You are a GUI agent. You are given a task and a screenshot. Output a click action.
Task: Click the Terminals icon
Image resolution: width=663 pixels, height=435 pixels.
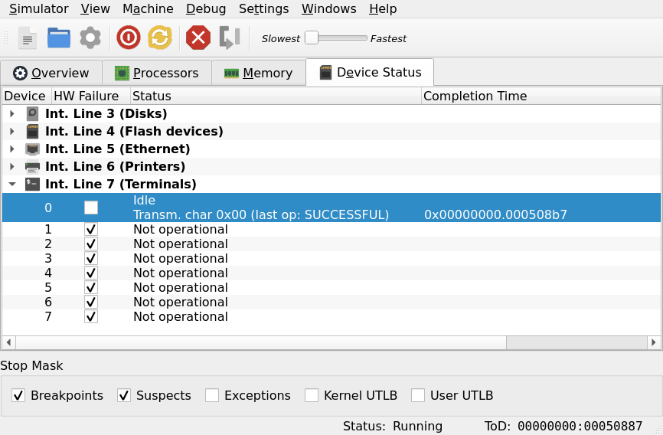33,184
